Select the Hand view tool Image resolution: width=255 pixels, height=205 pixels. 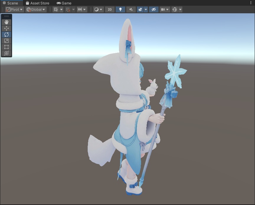coord(6,21)
